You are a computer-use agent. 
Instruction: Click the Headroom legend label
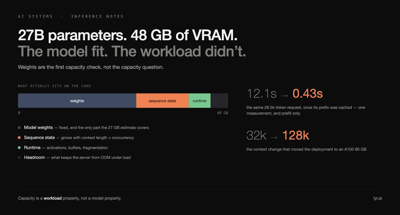(x=34, y=158)
